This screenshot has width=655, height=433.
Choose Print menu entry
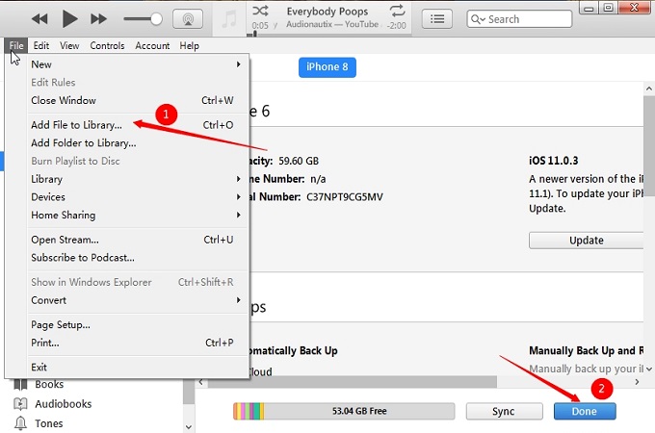136,343
